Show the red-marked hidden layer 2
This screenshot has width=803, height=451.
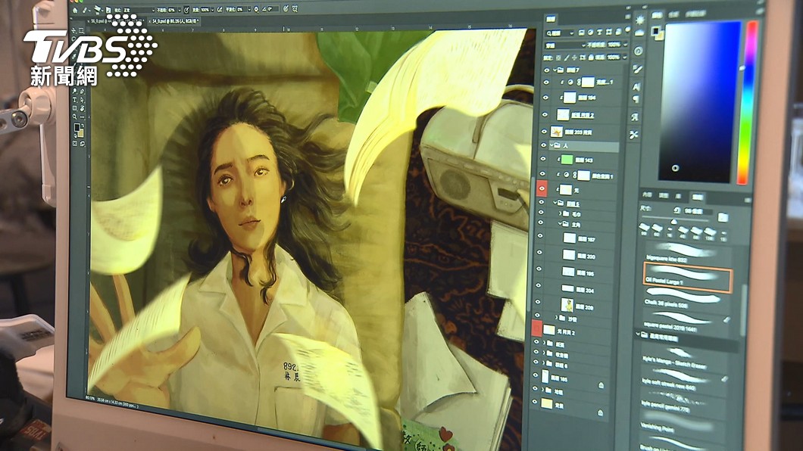(536, 328)
